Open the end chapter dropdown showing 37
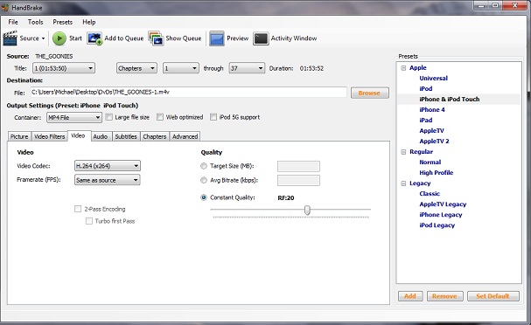This screenshot has height=325, width=531. point(247,68)
